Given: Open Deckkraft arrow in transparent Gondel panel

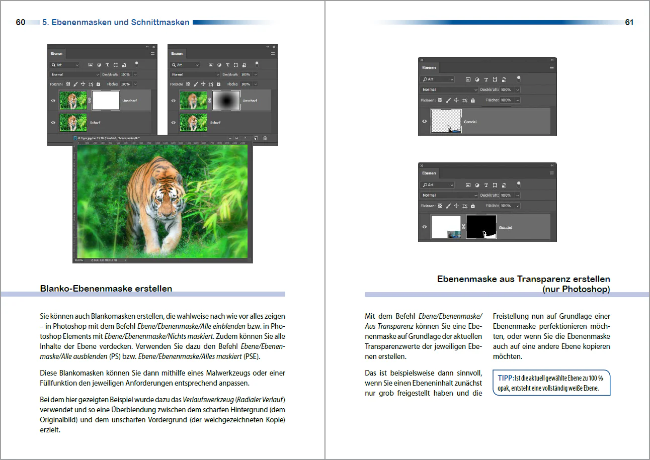Looking at the screenshot, I should tap(518, 89).
